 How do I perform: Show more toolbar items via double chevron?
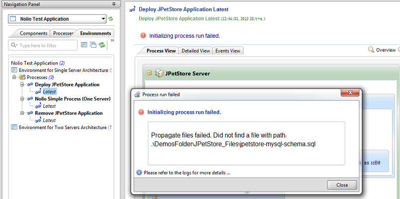tap(112, 41)
